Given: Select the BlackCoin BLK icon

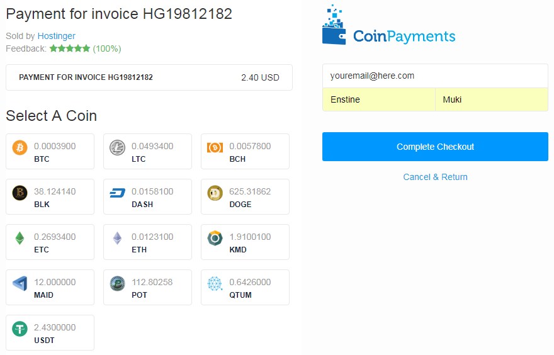Looking at the screenshot, I should (20, 193).
